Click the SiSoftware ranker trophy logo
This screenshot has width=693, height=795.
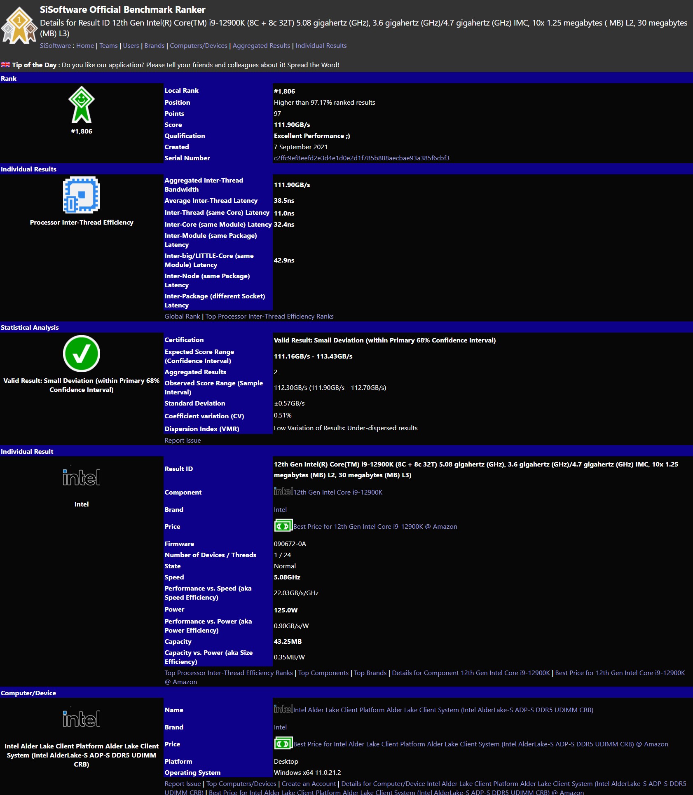point(19,26)
